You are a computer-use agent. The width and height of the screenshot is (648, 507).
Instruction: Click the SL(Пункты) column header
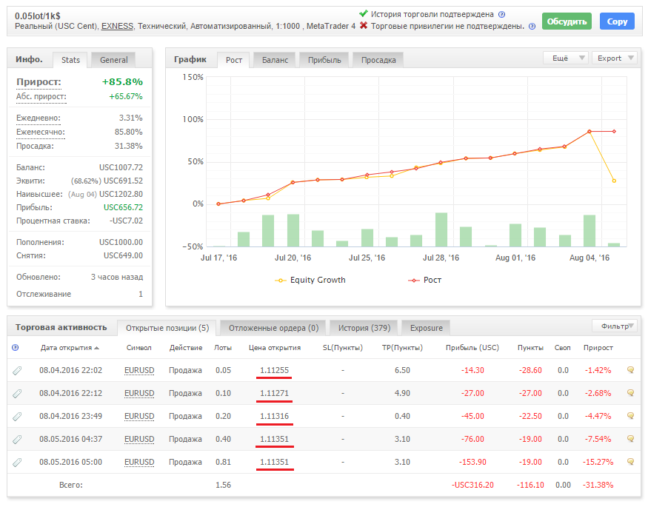coord(343,348)
